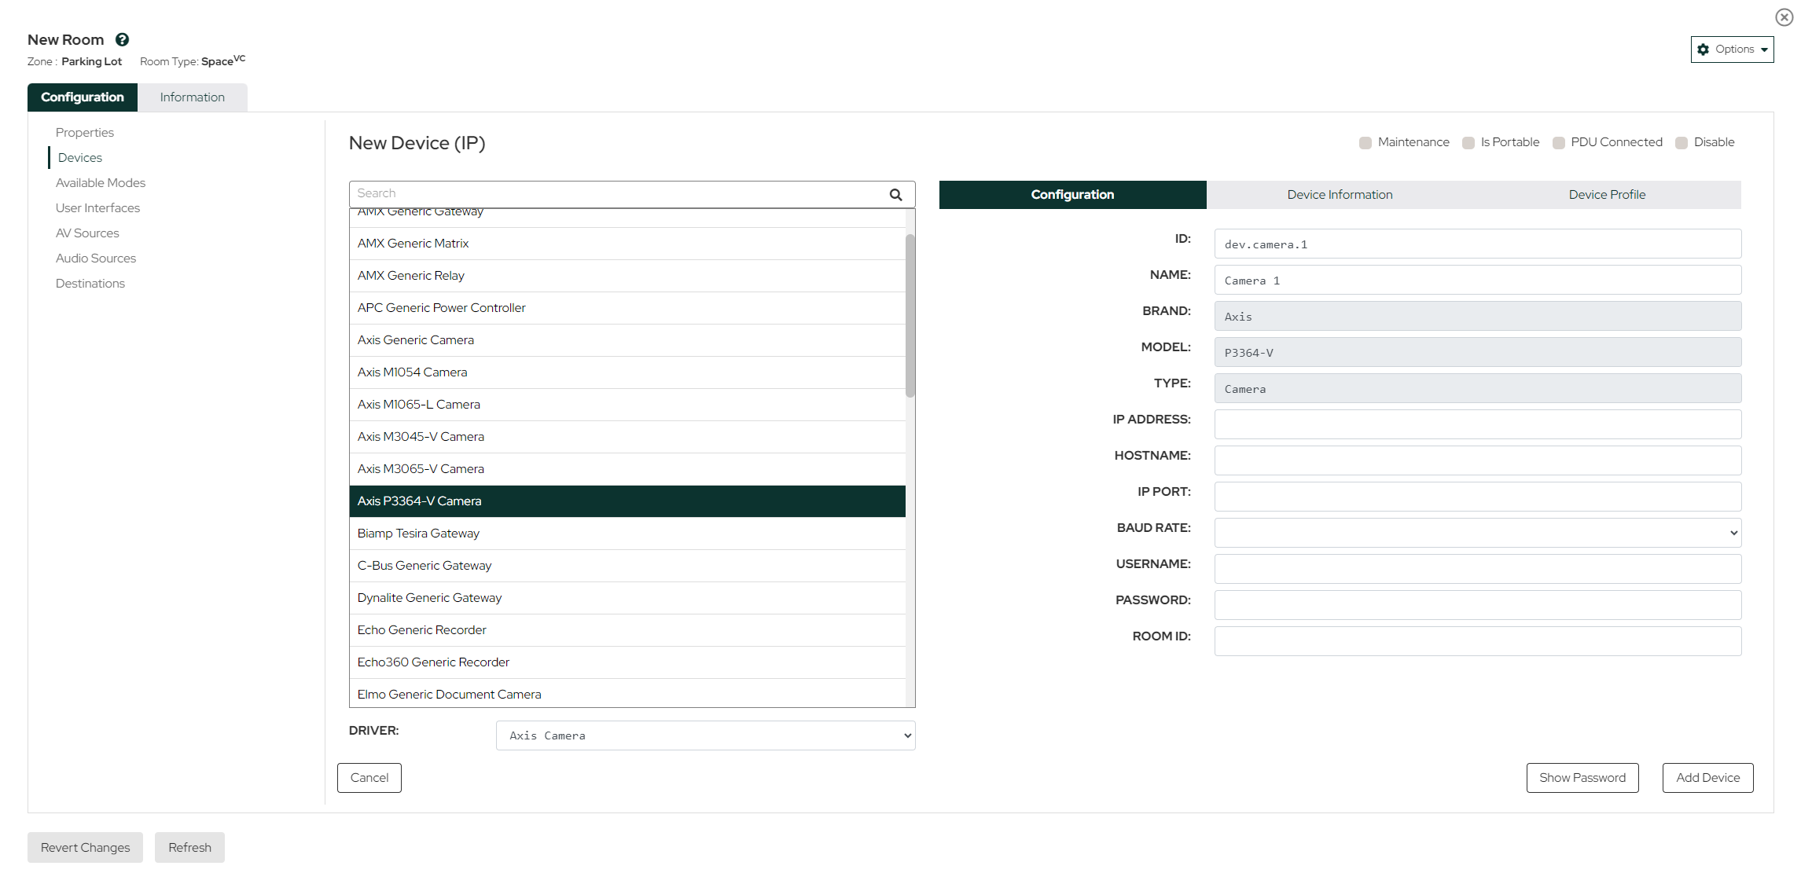This screenshot has width=1801, height=884.
Task: Open the Options dropdown
Action: [1732, 49]
